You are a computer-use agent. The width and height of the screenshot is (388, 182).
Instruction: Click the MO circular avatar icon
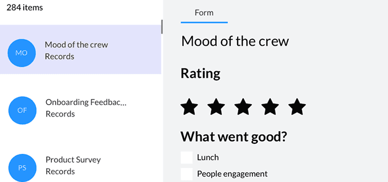22,53
